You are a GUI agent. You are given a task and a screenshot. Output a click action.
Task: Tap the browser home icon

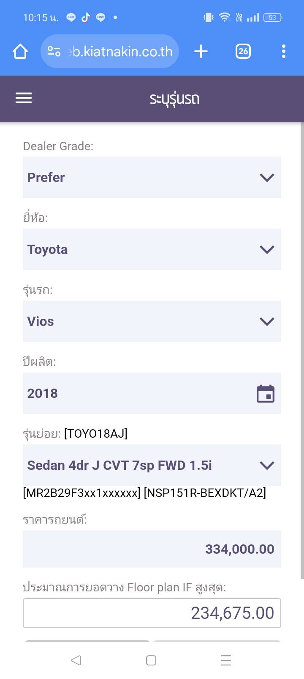point(20,52)
